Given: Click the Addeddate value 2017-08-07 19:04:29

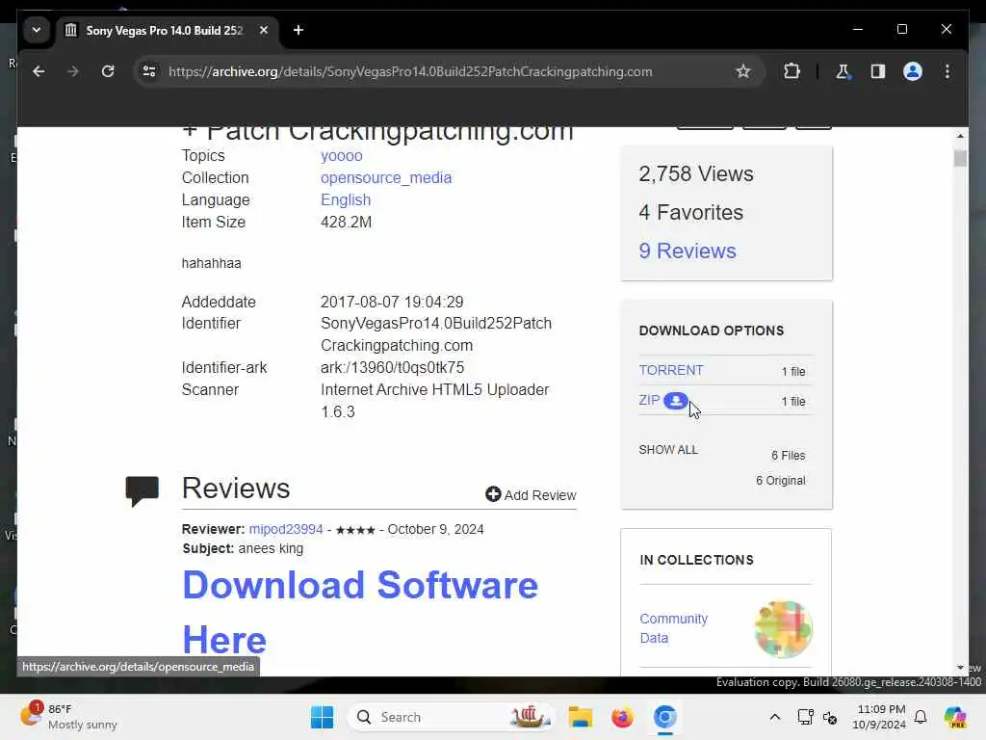Looking at the screenshot, I should 392,302.
